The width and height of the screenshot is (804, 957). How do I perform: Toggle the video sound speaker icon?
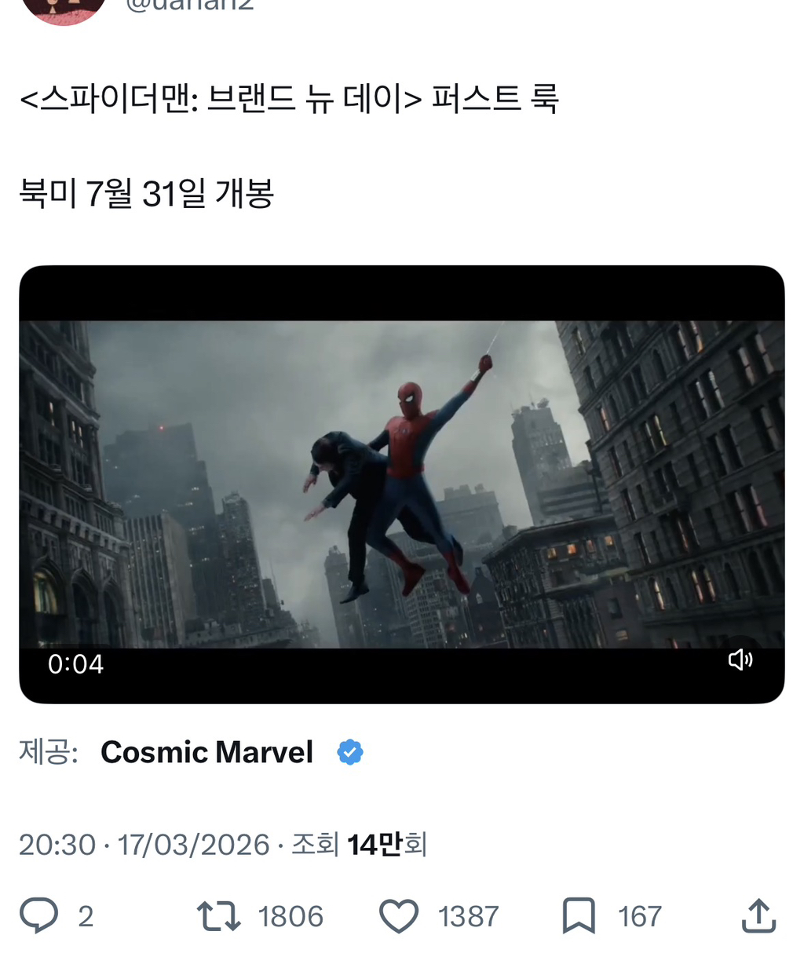pyautogui.click(x=740, y=659)
